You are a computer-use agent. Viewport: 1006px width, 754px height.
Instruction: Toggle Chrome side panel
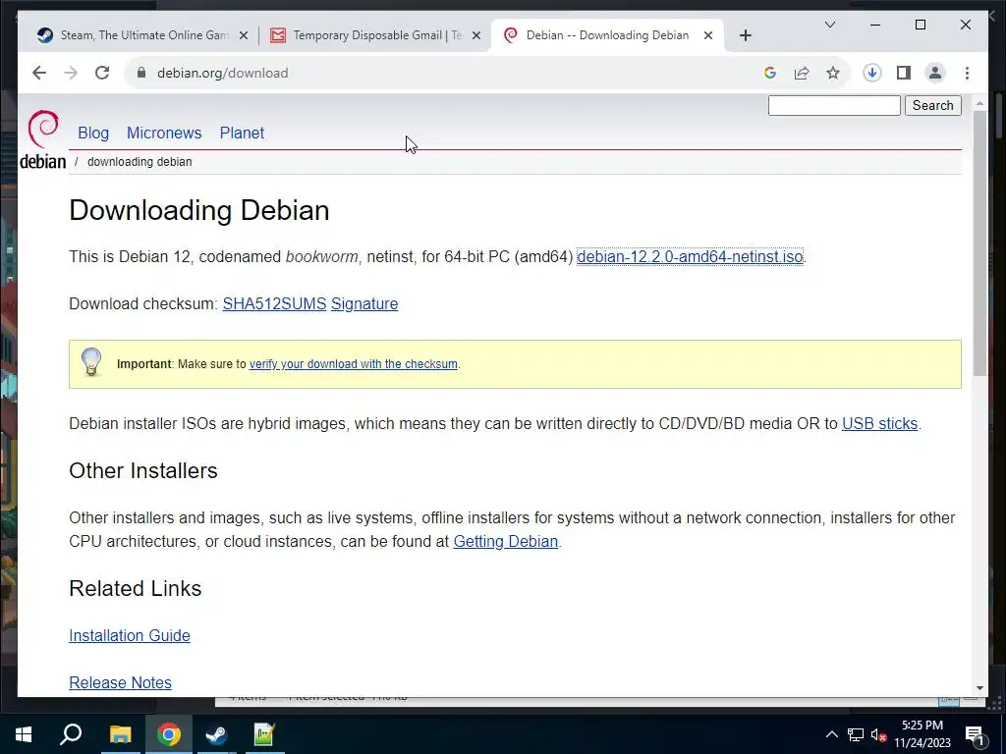pyautogui.click(x=904, y=73)
